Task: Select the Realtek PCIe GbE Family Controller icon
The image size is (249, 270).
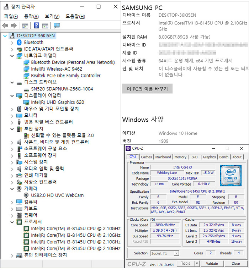Action: coord(26,76)
